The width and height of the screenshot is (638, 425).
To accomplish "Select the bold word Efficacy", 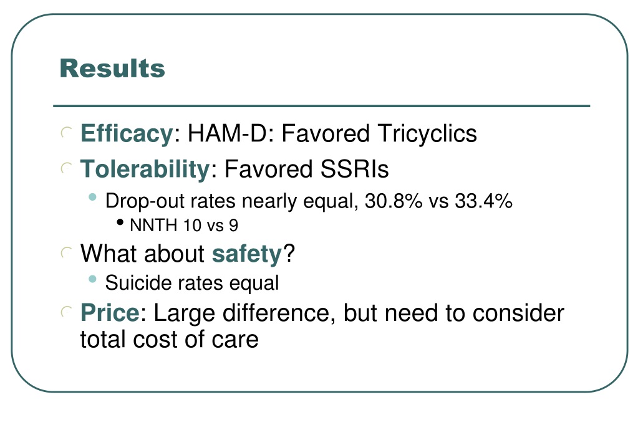I will 127,133.
